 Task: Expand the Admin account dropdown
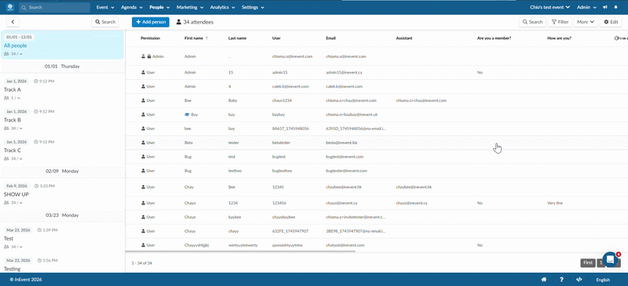click(586, 7)
